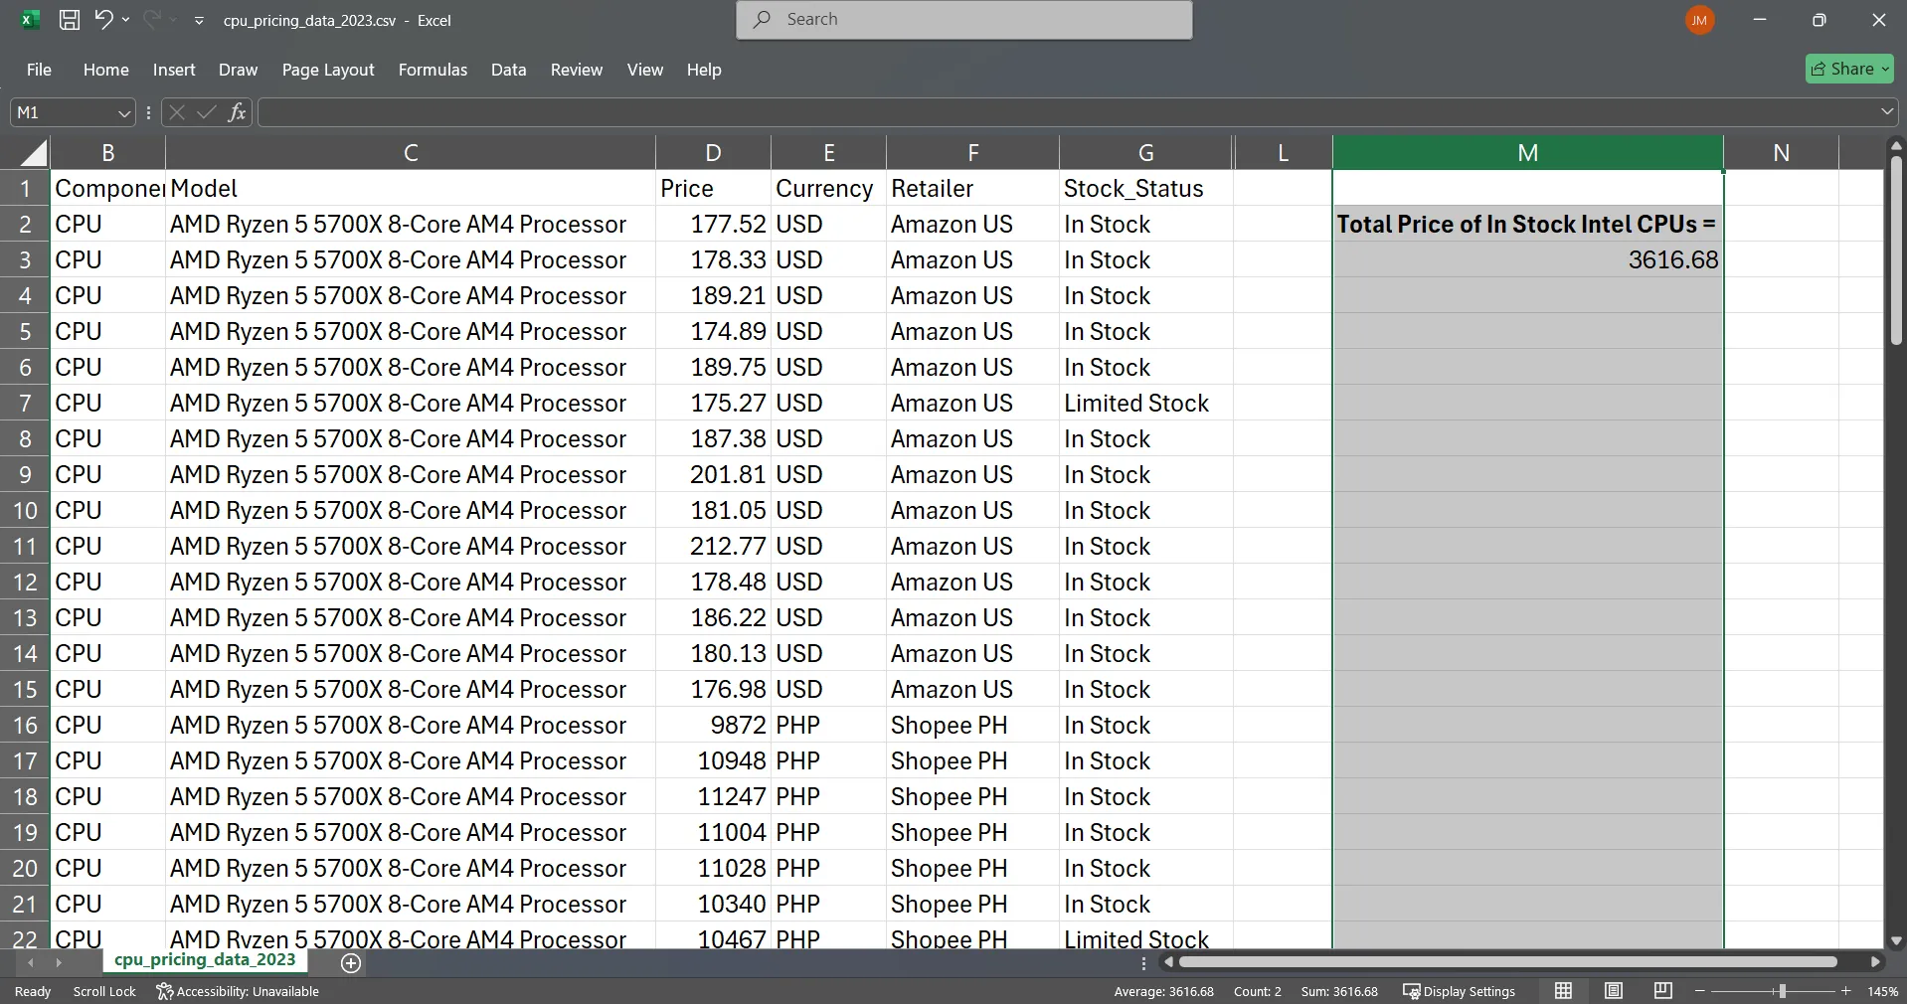Switch to Page Break Preview in status bar
Viewport: 1907px width, 1004px height.
[x=1663, y=991]
